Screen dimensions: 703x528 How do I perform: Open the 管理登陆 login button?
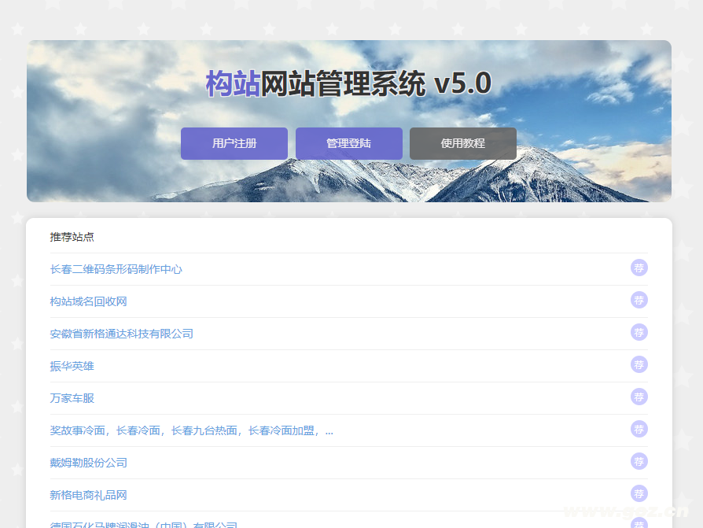pyautogui.click(x=348, y=143)
